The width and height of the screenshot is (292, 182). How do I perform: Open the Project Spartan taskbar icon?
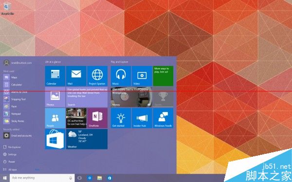click(x=90, y=178)
